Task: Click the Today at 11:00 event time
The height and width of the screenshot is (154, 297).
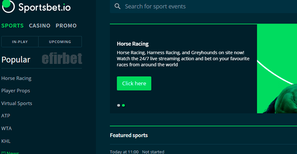Action: 124,152
